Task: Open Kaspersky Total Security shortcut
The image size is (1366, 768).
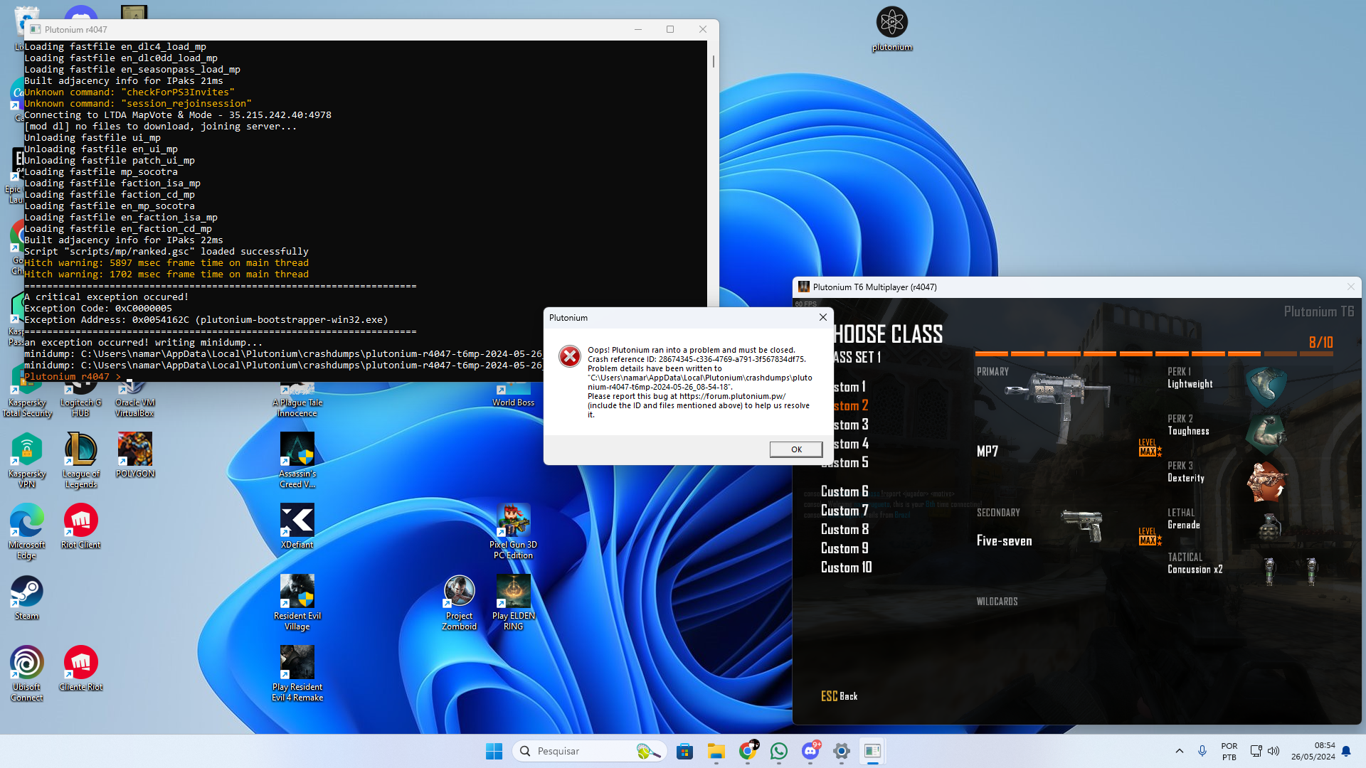Action: pos(27,400)
